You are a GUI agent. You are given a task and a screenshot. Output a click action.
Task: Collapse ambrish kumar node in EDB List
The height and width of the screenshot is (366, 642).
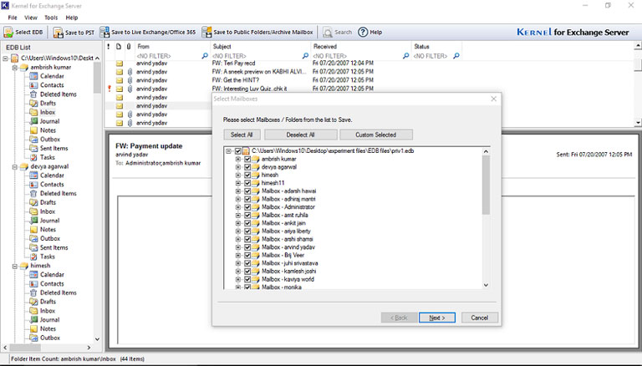click(15, 67)
